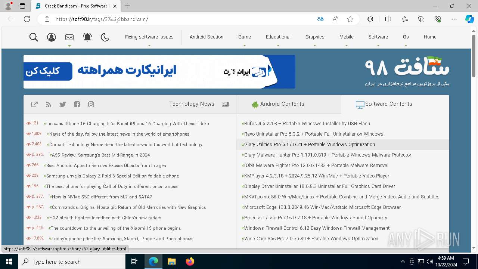Open the Copilot sidebar icon
The height and width of the screenshot is (269, 478).
469,19
